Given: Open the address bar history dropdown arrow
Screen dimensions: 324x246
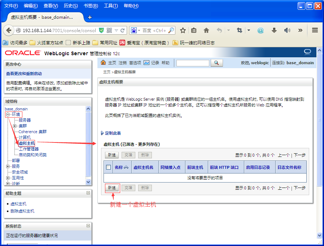Looking at the screenshot, I should (x=116, y=31).
